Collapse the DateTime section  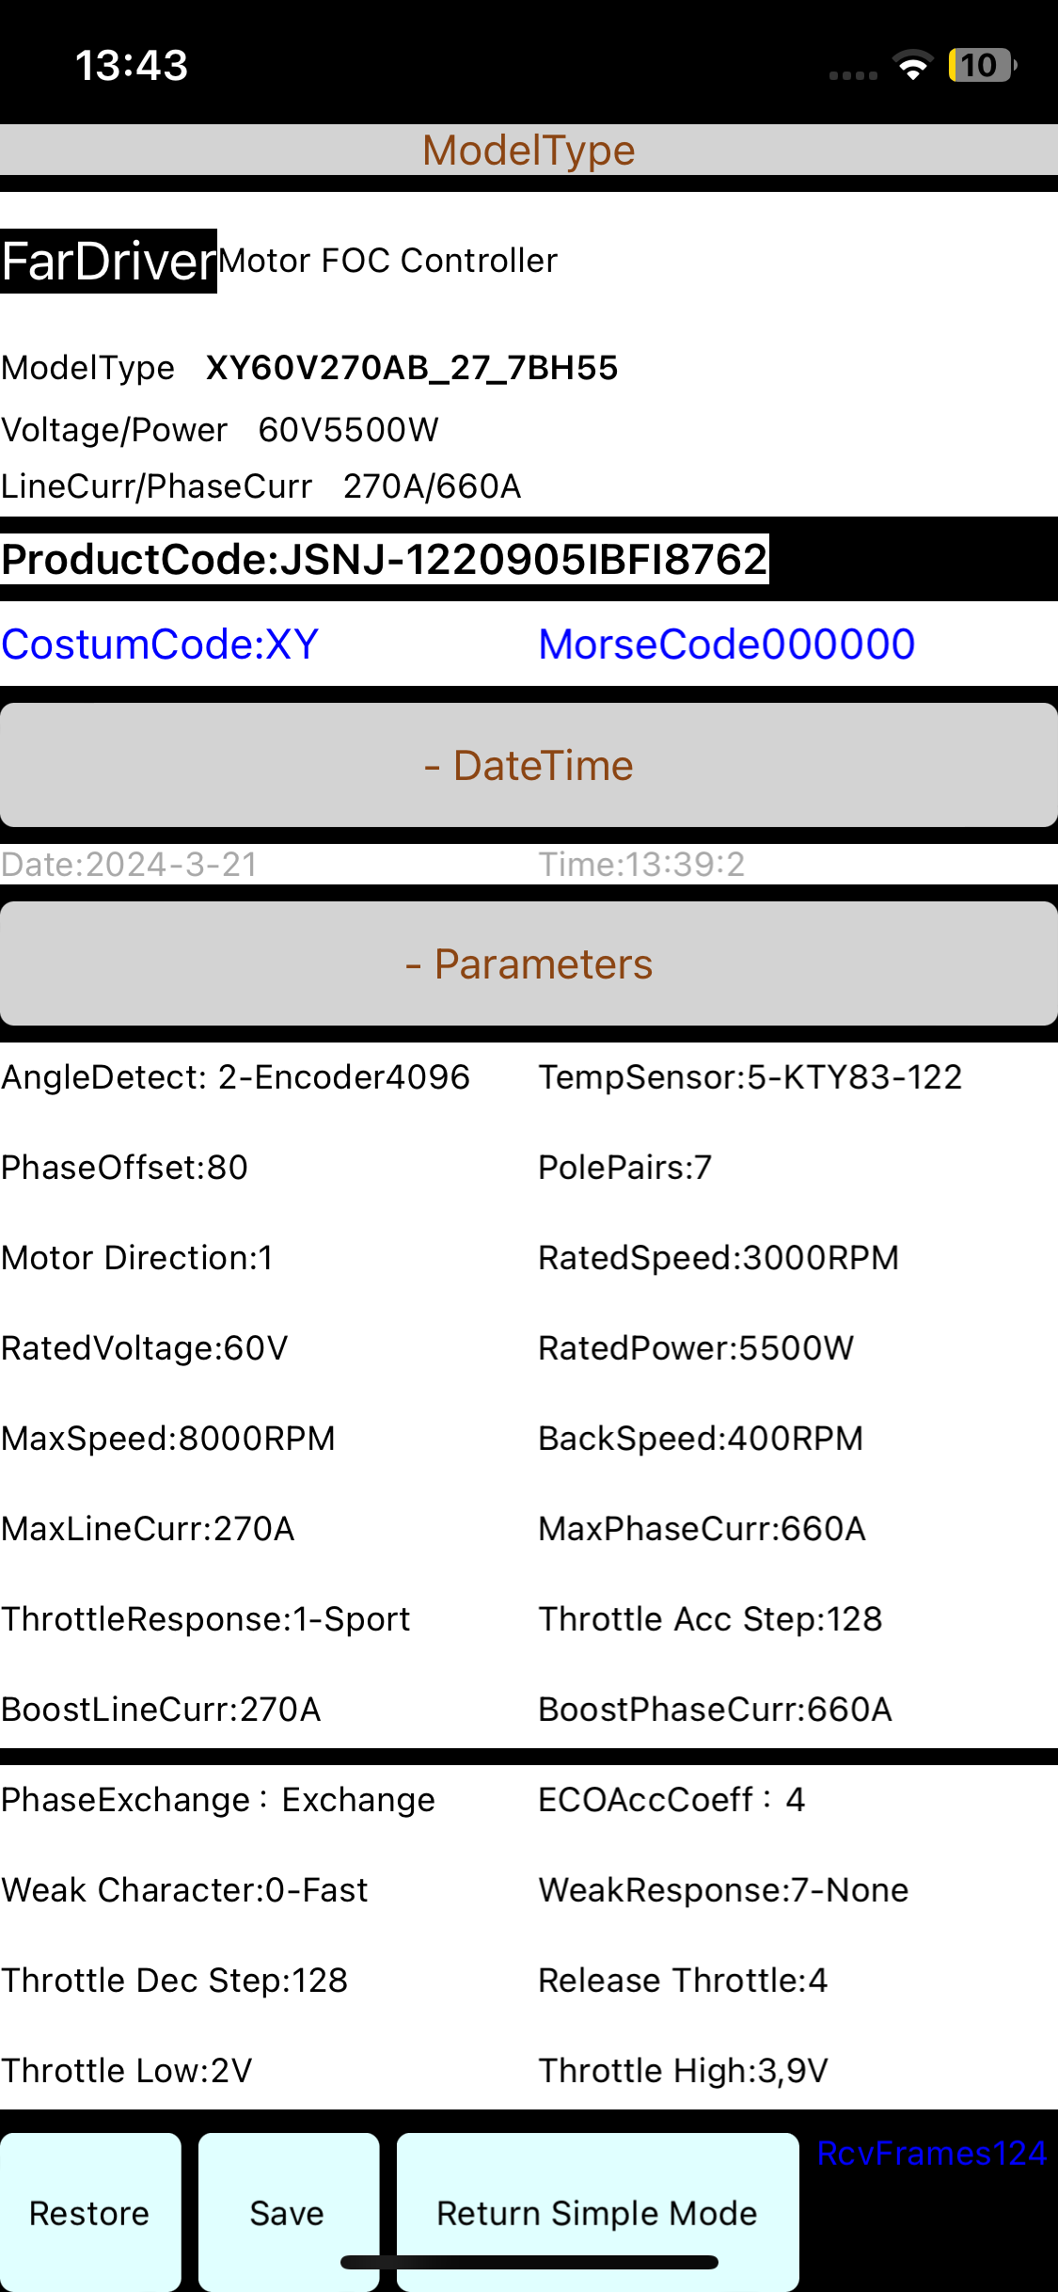click(x=529, y=766)
